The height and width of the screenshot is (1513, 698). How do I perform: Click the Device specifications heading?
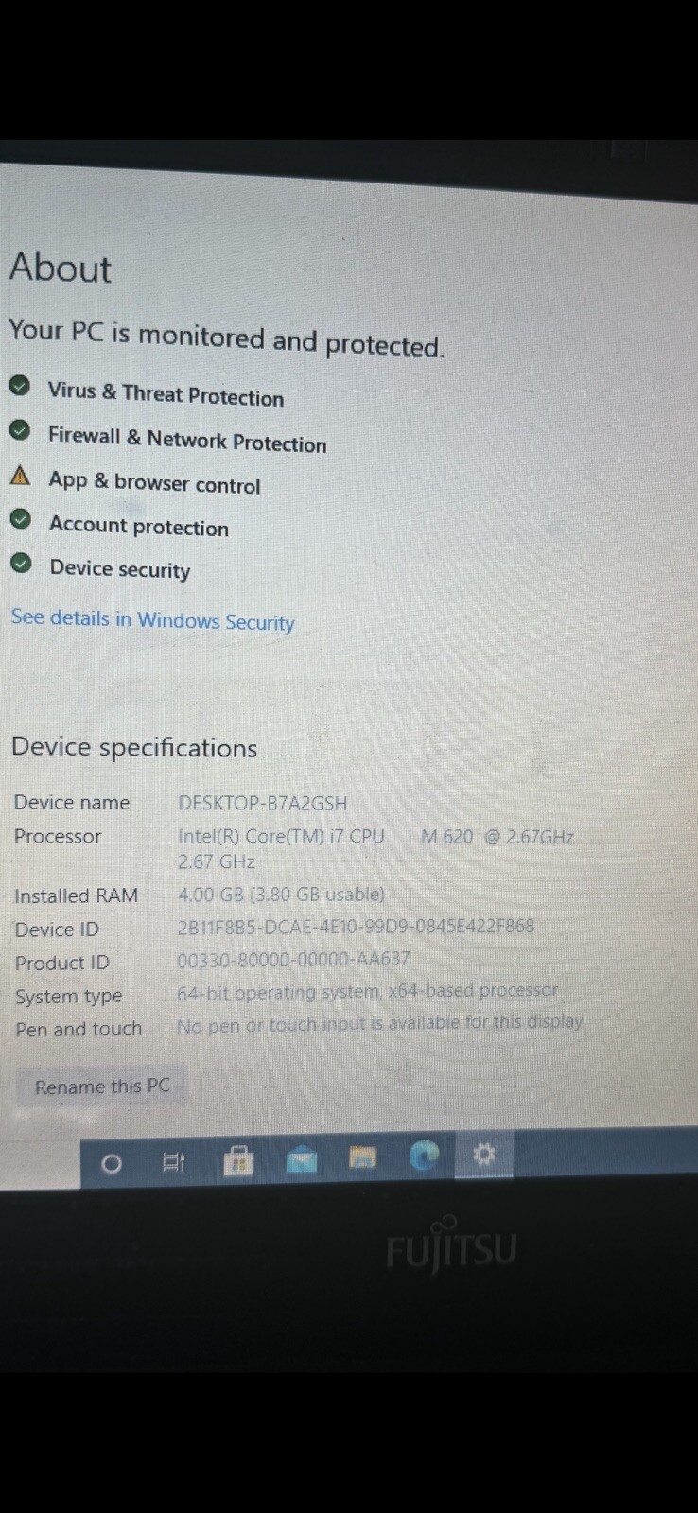click(x=134, y=747)
